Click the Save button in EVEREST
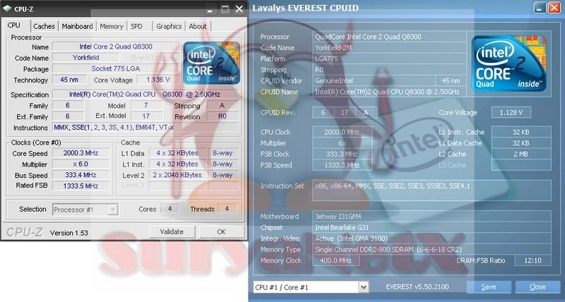 tap(489, 287)
